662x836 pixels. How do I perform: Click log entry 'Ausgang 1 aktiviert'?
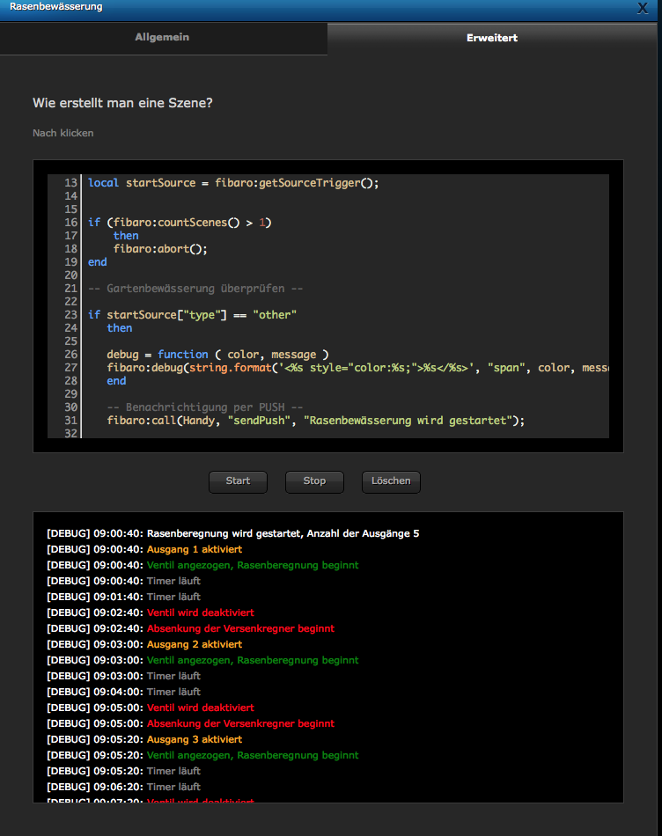point(195,549)
